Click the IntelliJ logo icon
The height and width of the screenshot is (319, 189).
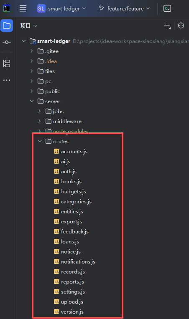(x=7, y=8)
